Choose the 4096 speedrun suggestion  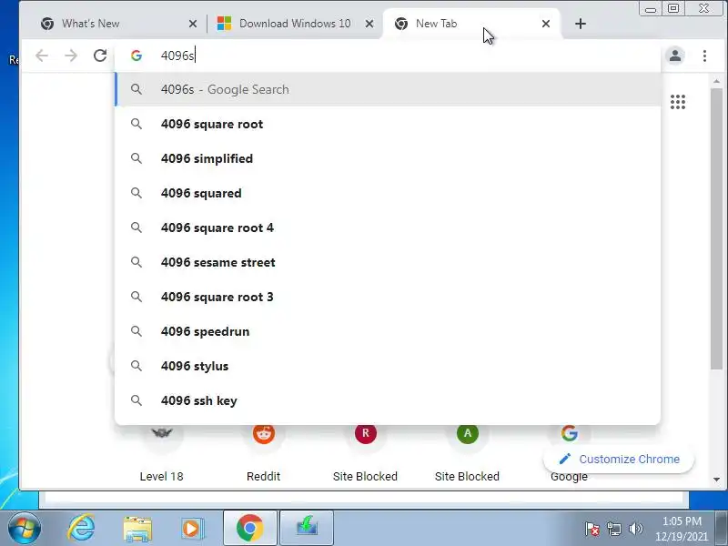(388, 331)
